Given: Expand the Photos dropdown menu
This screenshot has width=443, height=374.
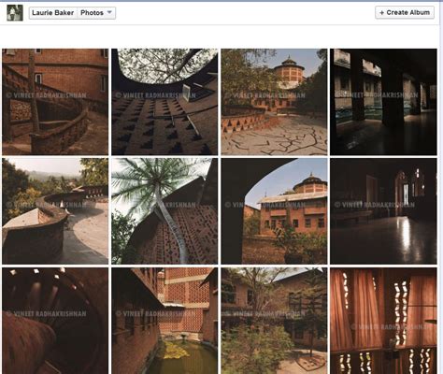Looking at the screenshot, I should (96, 13).
